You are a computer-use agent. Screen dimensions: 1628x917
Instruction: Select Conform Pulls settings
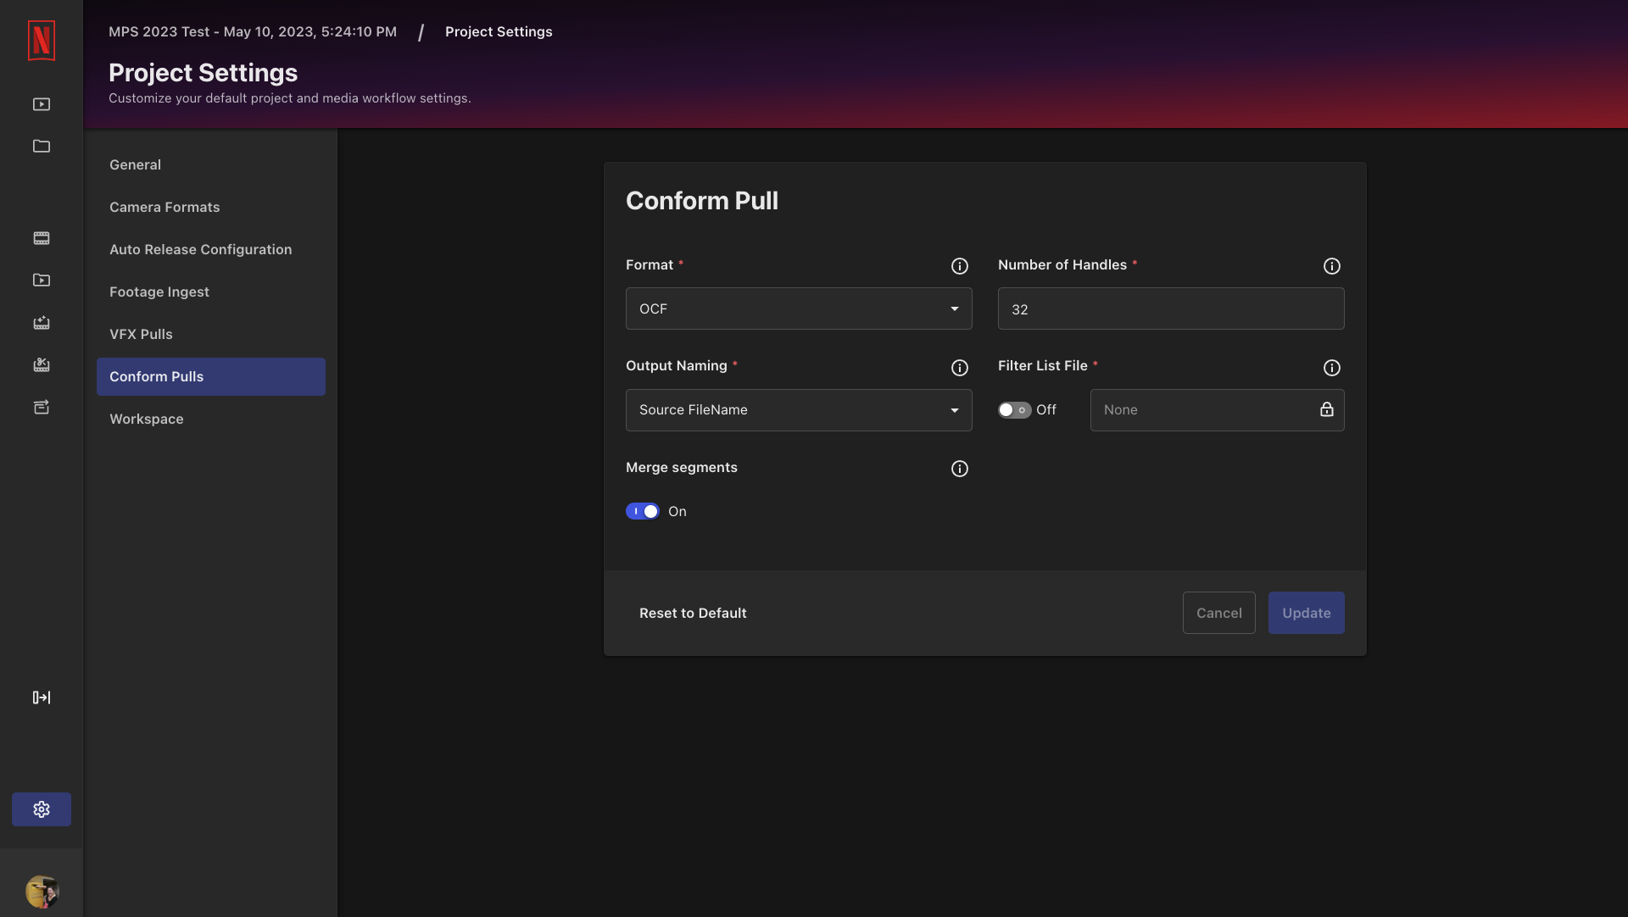[211, 376]
